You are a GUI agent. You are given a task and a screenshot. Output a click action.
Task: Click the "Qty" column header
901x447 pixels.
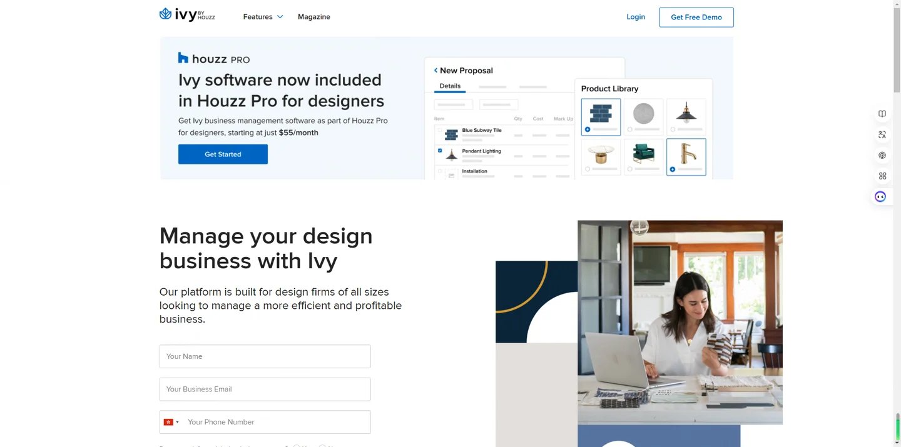[518, 118]
